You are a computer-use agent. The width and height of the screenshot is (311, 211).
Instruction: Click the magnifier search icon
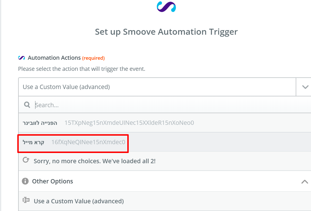[27, 105]
